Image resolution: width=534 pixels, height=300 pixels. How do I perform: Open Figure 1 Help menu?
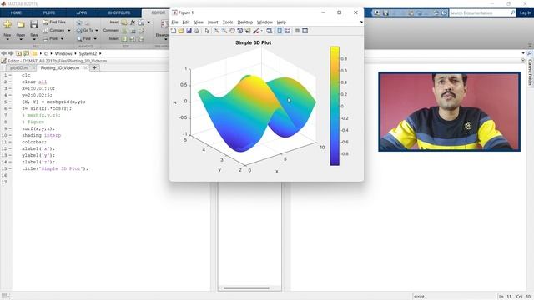(281, 22)
